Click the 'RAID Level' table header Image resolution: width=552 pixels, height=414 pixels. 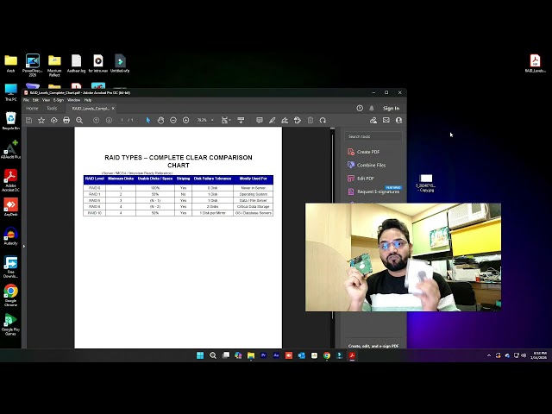[x=94, y=179]
